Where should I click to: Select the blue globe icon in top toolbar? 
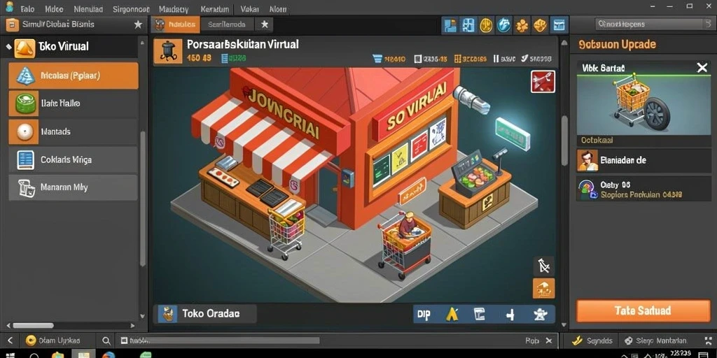coord(504,24)
